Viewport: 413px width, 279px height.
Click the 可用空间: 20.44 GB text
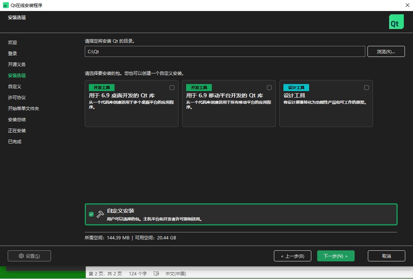coord(155,238)
